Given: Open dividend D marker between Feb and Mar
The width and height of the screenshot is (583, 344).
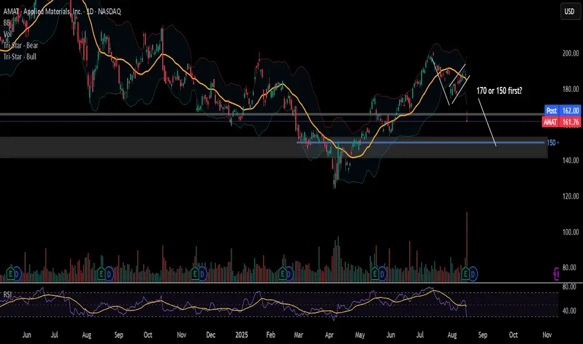Looking at the screenshot, I should pos(289,275).
